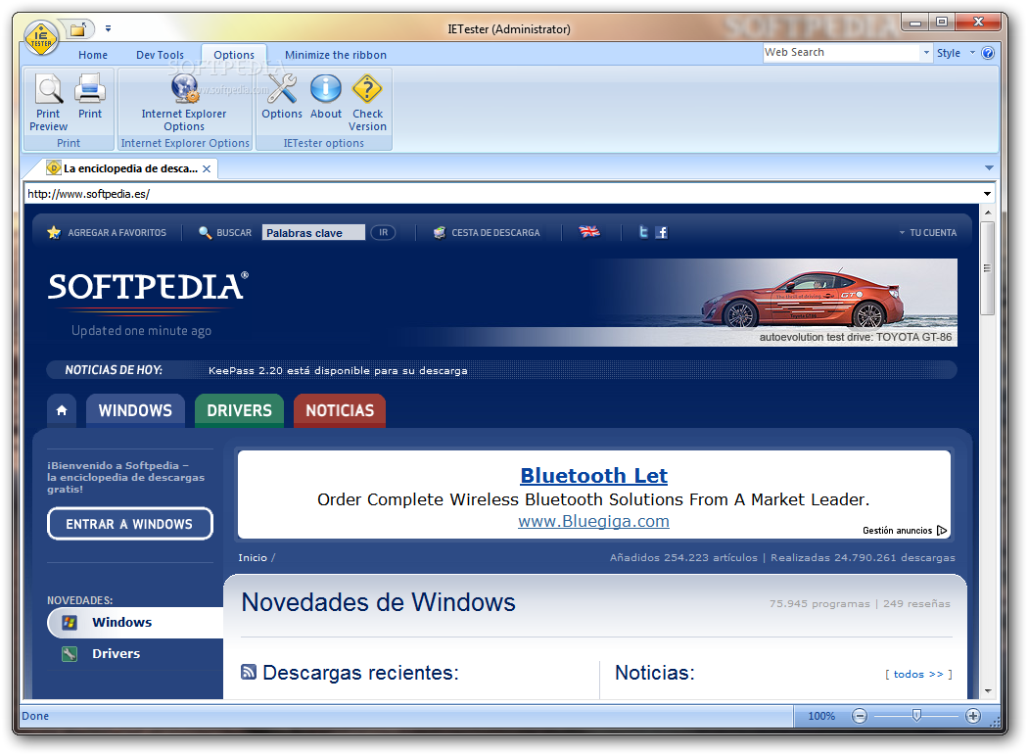Click the page scrollbar down arrow
1028x755 pixels.
(987, 691)
